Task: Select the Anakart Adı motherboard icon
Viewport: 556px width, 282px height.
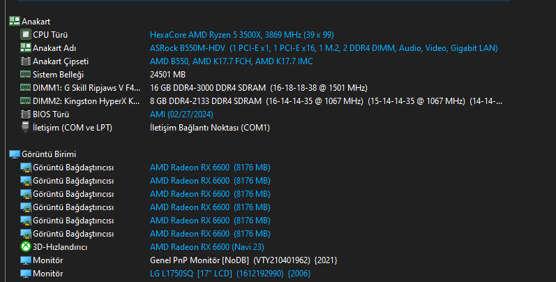Action: tap(26, 47)
